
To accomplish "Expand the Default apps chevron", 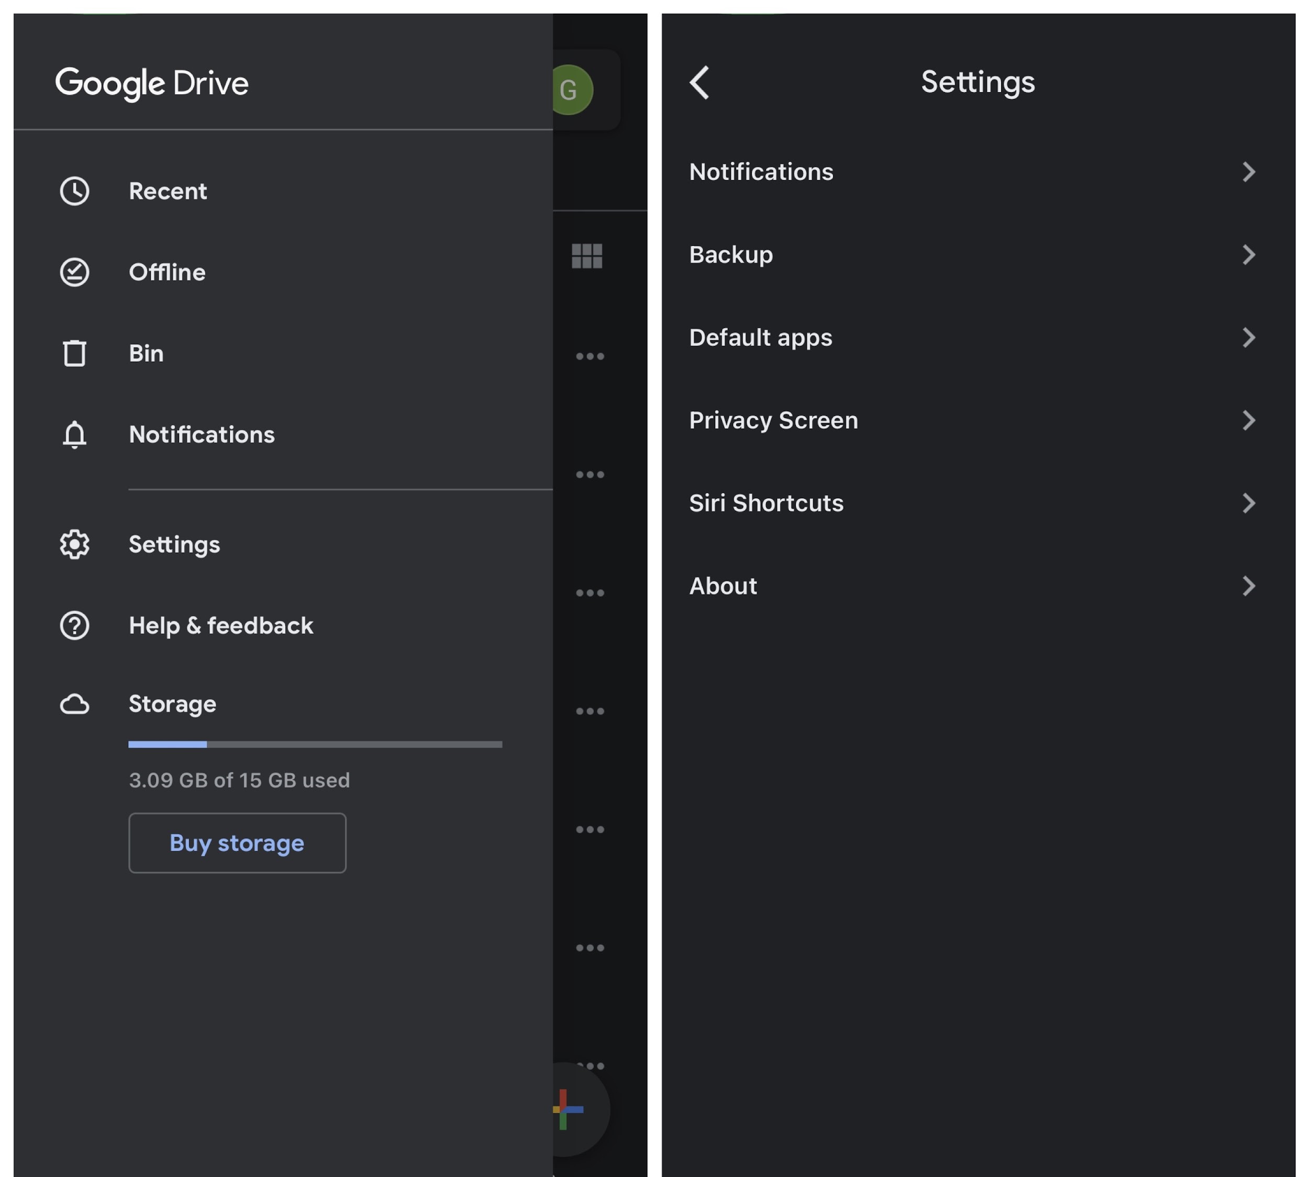I will click(x=1249, y=338).
